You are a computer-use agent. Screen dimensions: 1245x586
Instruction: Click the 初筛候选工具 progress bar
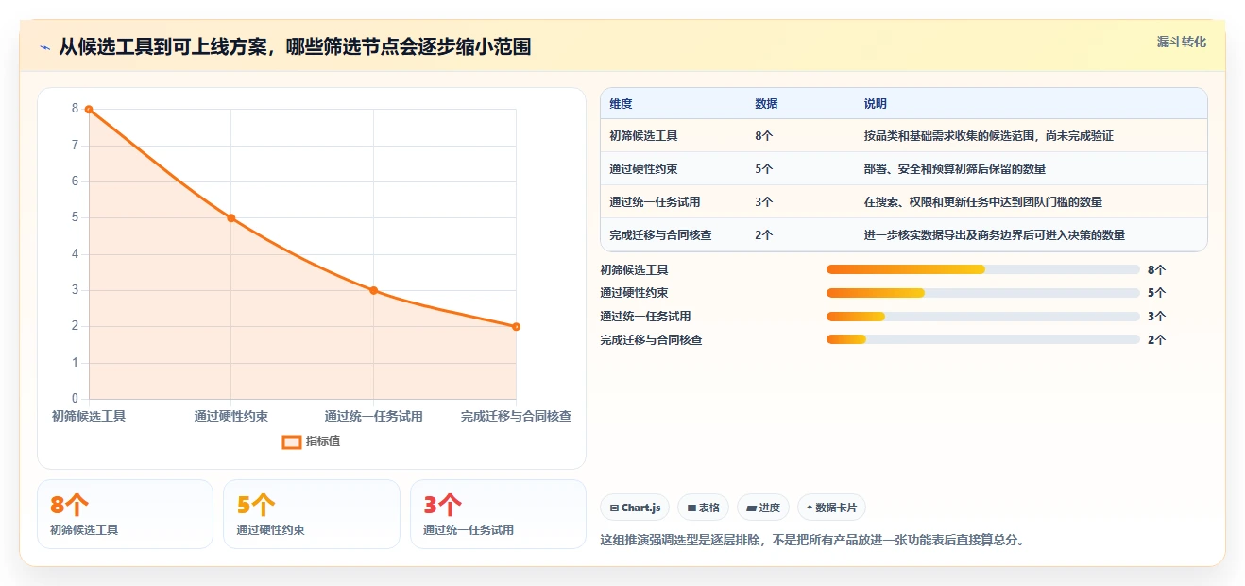coord(983,269)
